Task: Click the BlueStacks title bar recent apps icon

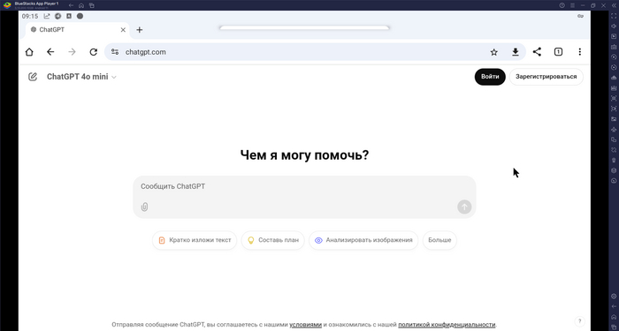Action: [x=92, y=5]
